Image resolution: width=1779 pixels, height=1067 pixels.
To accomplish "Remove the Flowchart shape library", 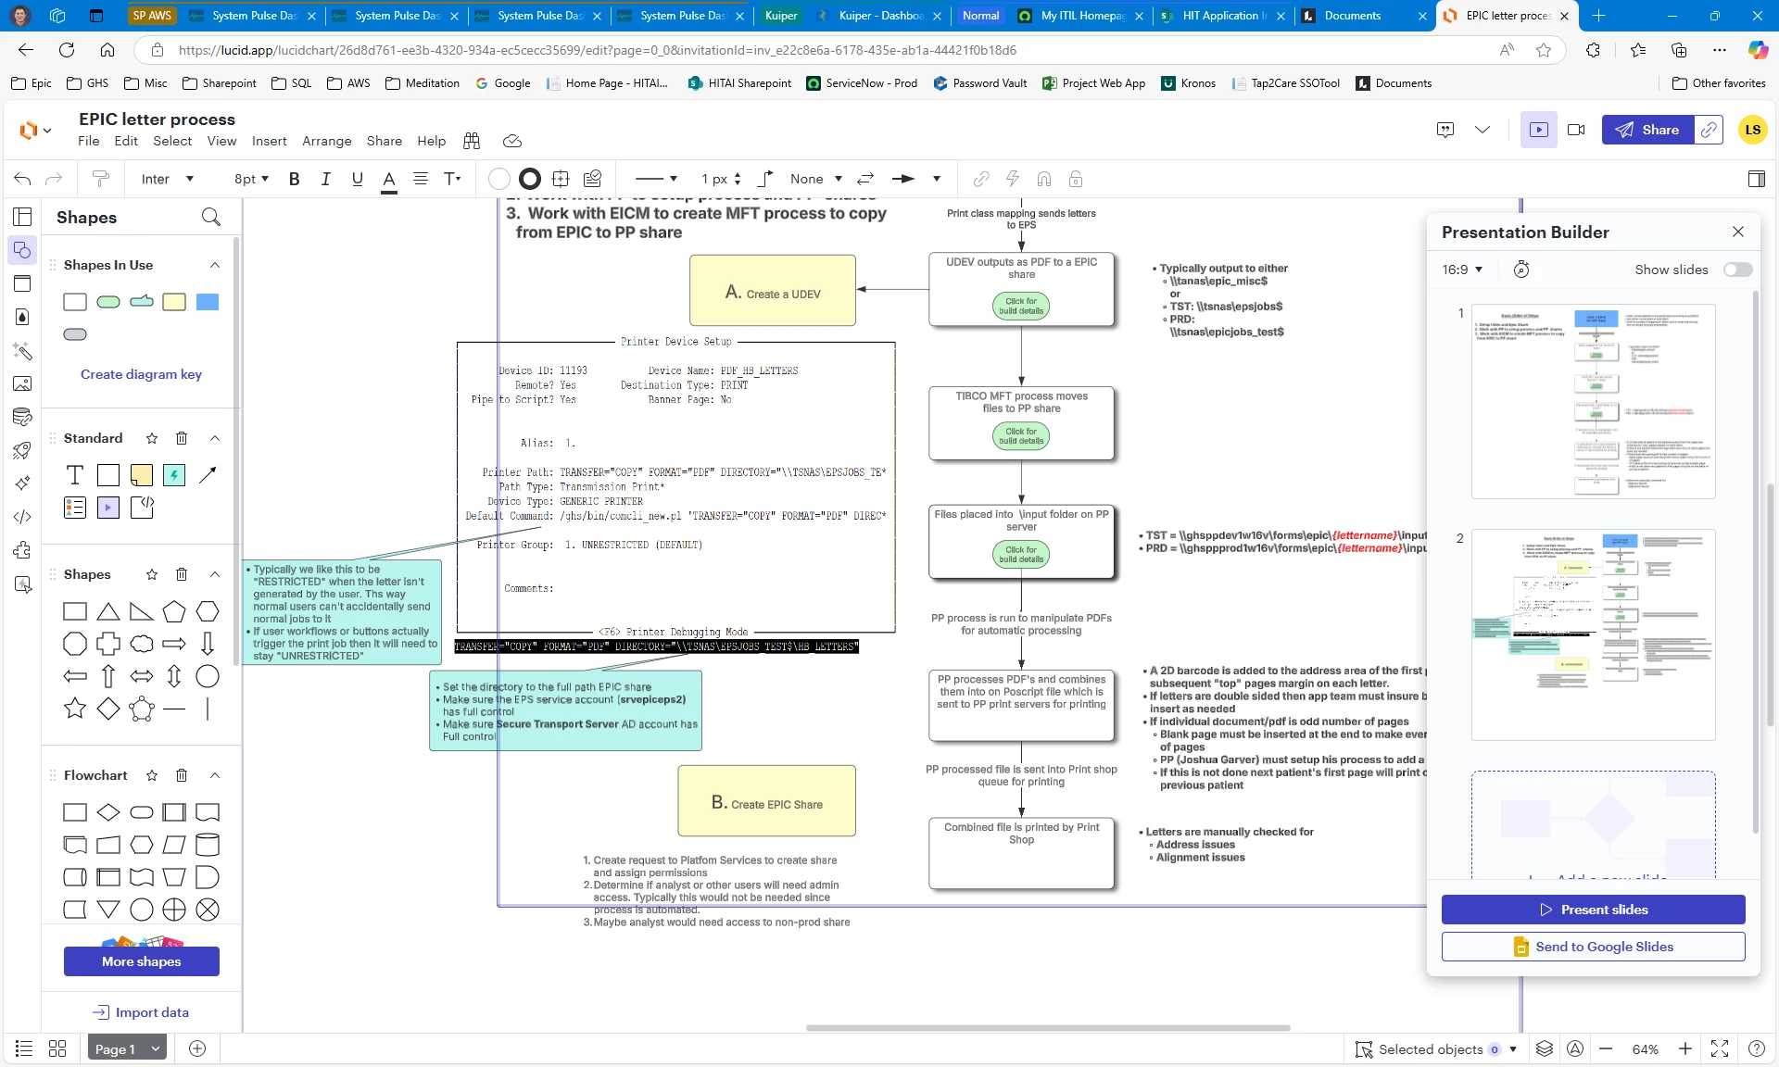I will coord(182,775).
